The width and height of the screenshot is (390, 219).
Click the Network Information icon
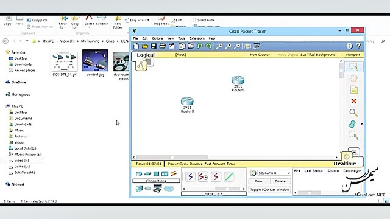349,46
